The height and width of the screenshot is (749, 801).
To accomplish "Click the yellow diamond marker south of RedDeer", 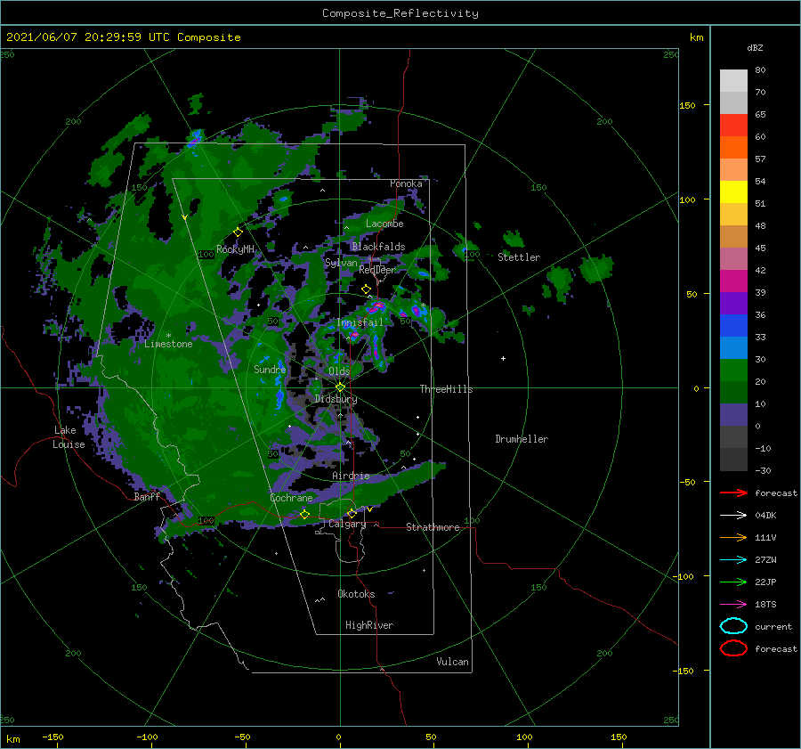I will [366, 289].
